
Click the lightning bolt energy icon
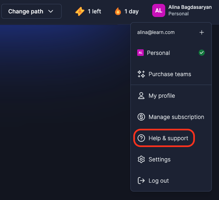[80, 11]
